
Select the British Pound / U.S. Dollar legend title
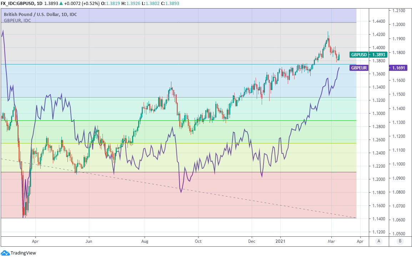40,15
